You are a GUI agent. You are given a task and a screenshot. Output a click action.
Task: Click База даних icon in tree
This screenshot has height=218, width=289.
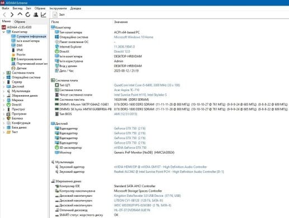[x=8, y=127]
